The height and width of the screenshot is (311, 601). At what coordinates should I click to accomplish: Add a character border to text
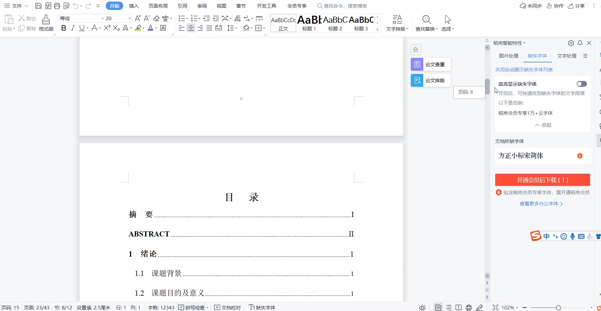click(x=163, y=28)
